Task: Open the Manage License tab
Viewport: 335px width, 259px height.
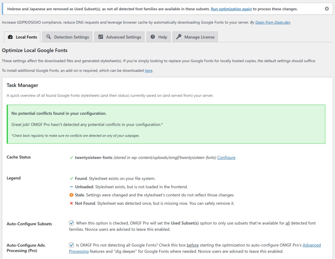Action: click(x=195, y=37)
